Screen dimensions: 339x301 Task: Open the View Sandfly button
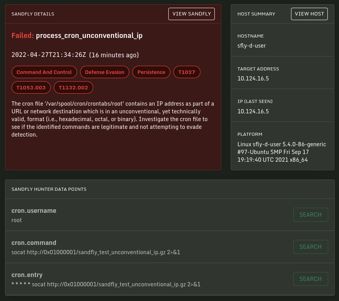click(191, 14)
